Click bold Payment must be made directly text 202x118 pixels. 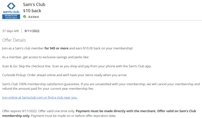coord(116,111)
